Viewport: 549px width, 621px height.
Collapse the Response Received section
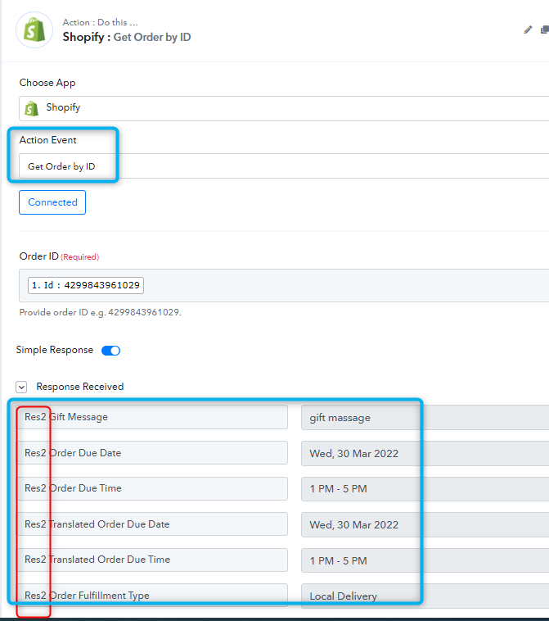pyautogui.click(x=21, y=387)
